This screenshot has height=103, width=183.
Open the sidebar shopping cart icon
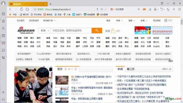[3, 57]
